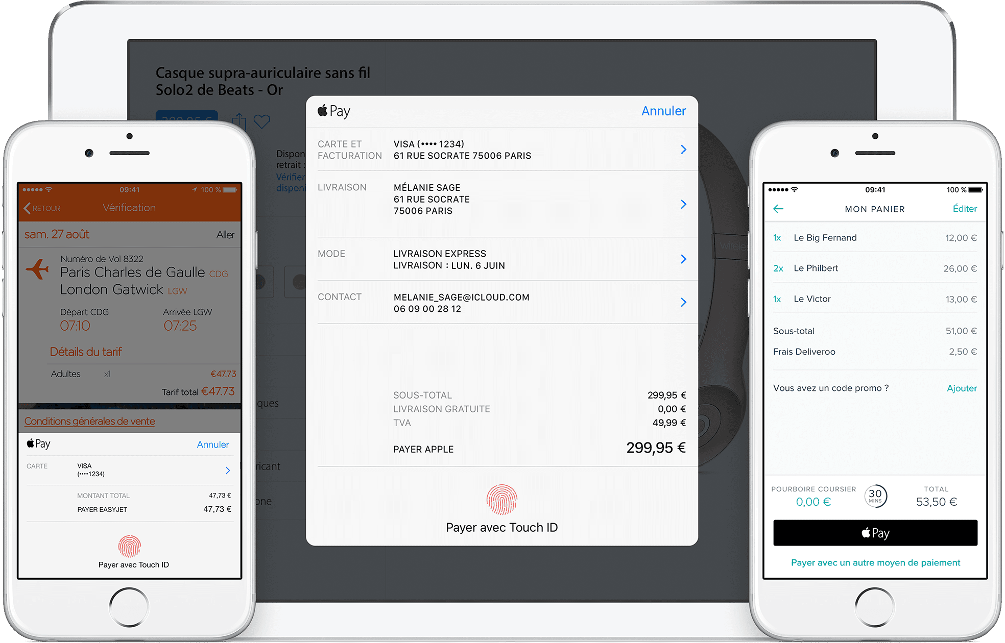
Task: Tap the product title Casque supra-auriculaire
Action: click(262, 82)
